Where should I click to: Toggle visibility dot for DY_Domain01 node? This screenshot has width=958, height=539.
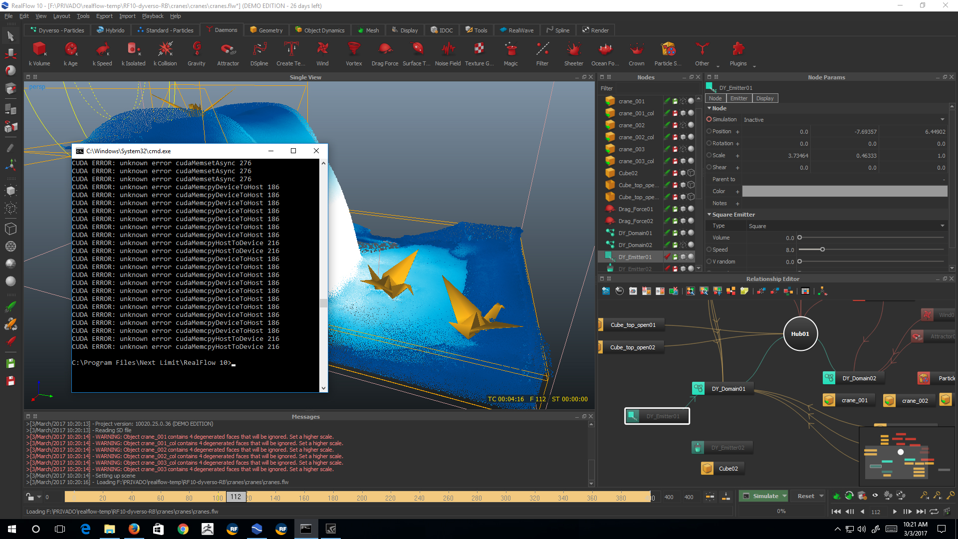pyautogui.click(x=691, y=233)
